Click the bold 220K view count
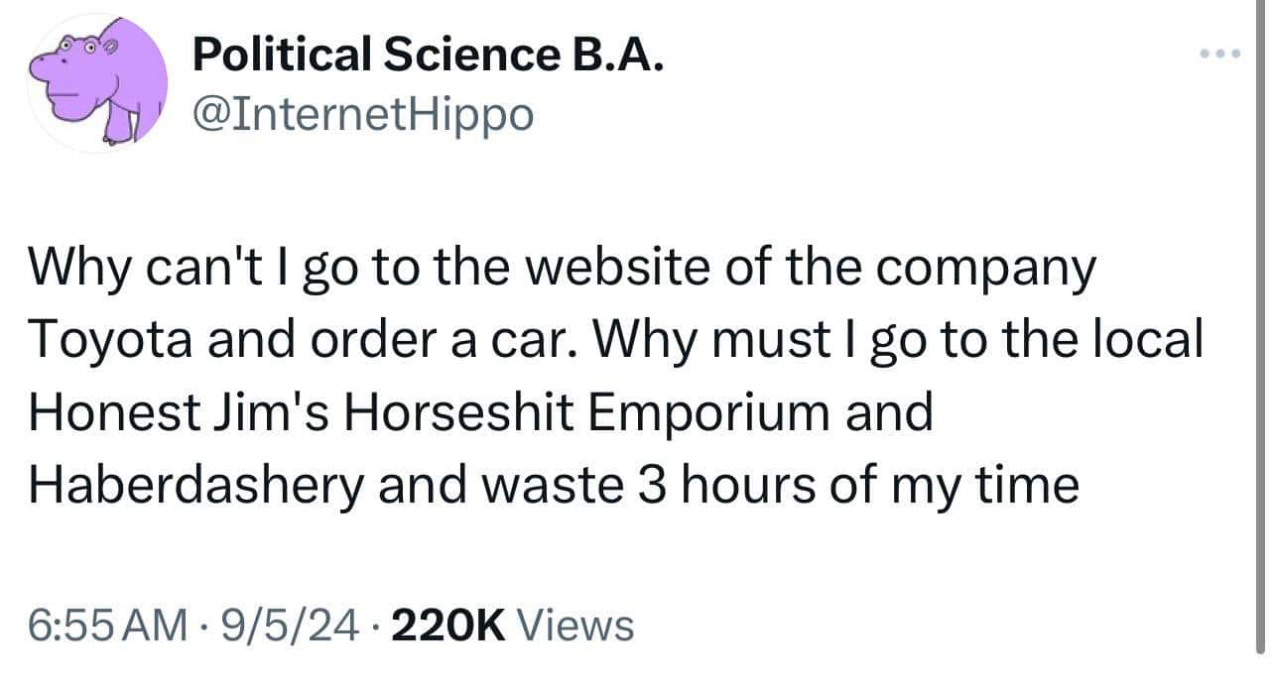The height and width of the screenshot is (686, 1274). tap(449, 625)
